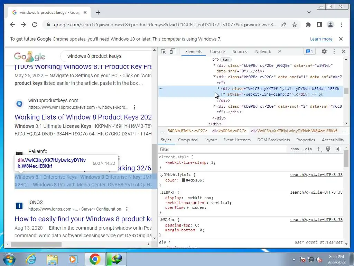Collapse the data-sncf="1" div node

(214, 77)
